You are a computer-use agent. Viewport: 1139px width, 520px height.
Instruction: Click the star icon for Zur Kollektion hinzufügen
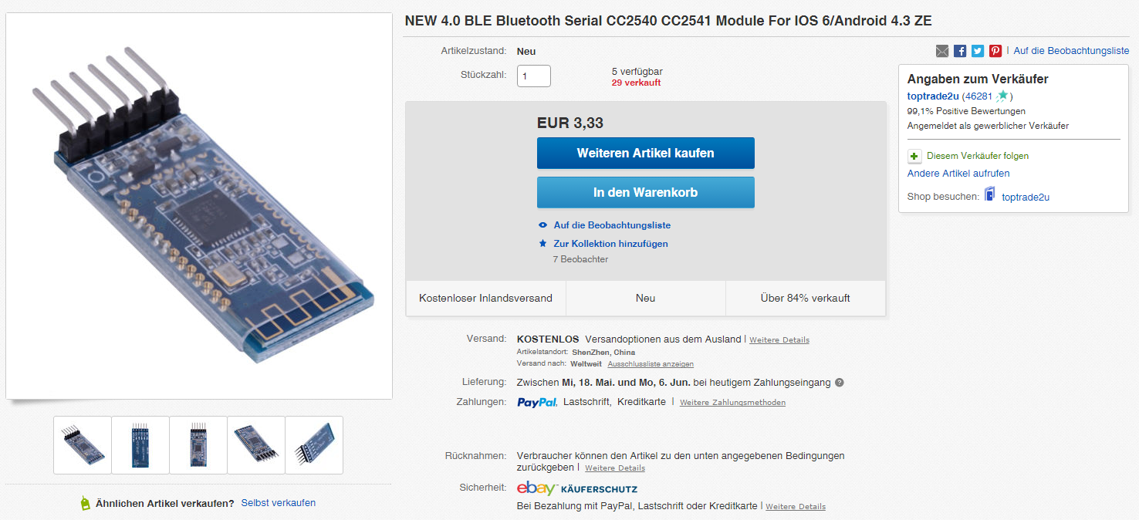tap(542, 243)
